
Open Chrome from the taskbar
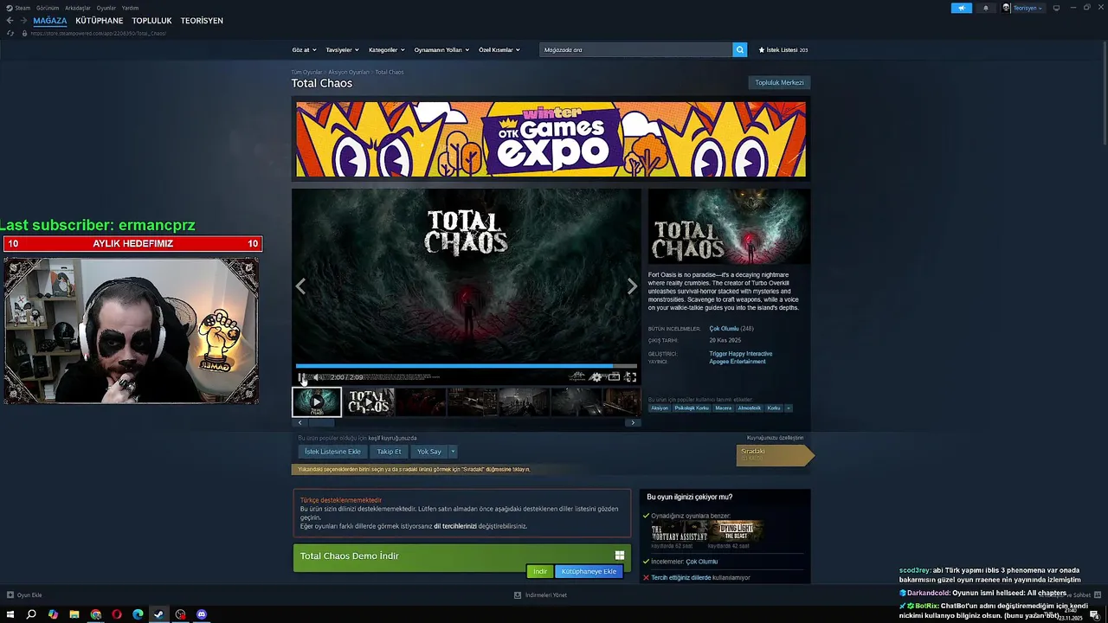tap(95, 614)
